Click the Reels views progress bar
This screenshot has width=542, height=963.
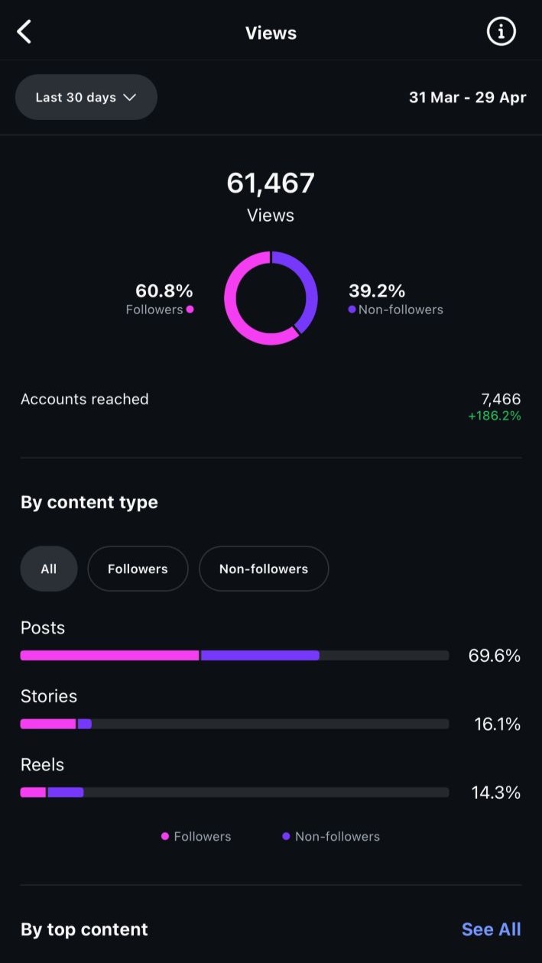tap(234, 793)
